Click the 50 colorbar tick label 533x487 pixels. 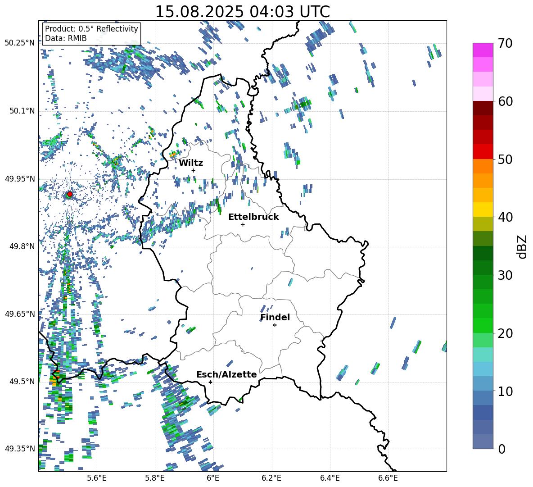pos(505,159)
